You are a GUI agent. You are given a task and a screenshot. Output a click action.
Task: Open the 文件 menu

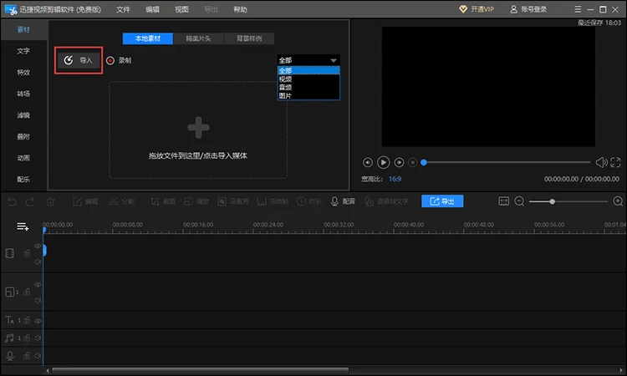click(x=124, y=9)
